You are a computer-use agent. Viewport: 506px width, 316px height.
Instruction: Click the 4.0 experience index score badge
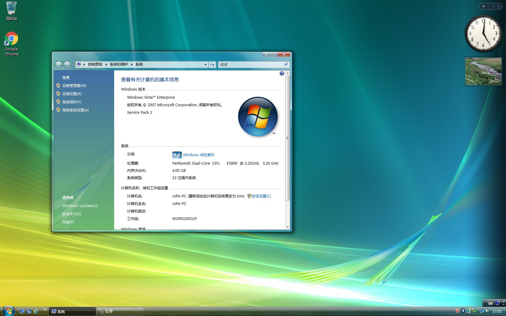177,155
